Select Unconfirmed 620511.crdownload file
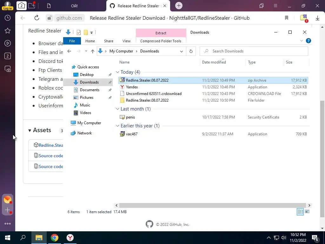 pos(214,94)
